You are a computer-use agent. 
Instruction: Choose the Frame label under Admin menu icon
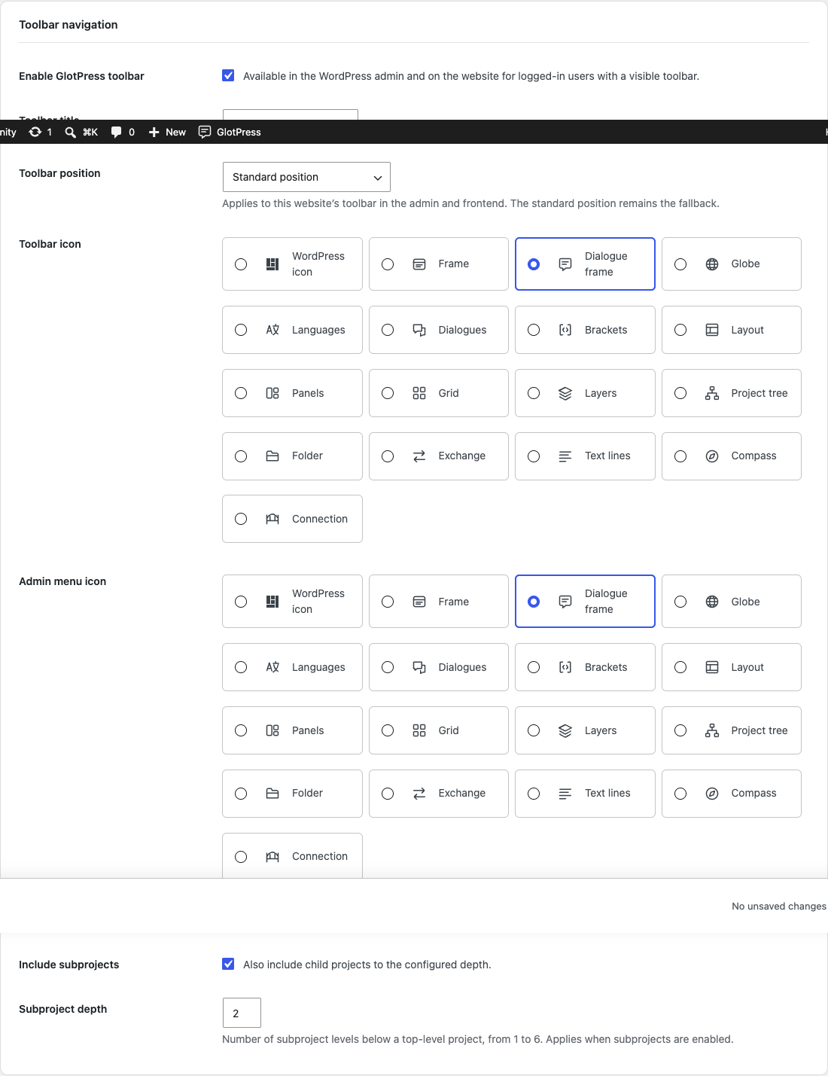pyautogui.click(x=453, y=602)
